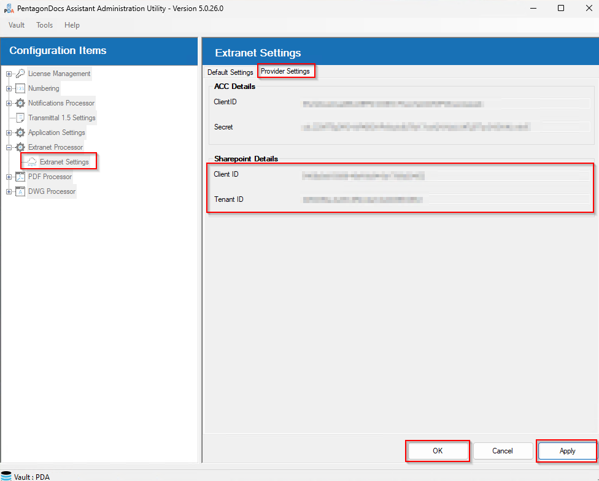
Task: Expand the License Management node
Action: 9,74
